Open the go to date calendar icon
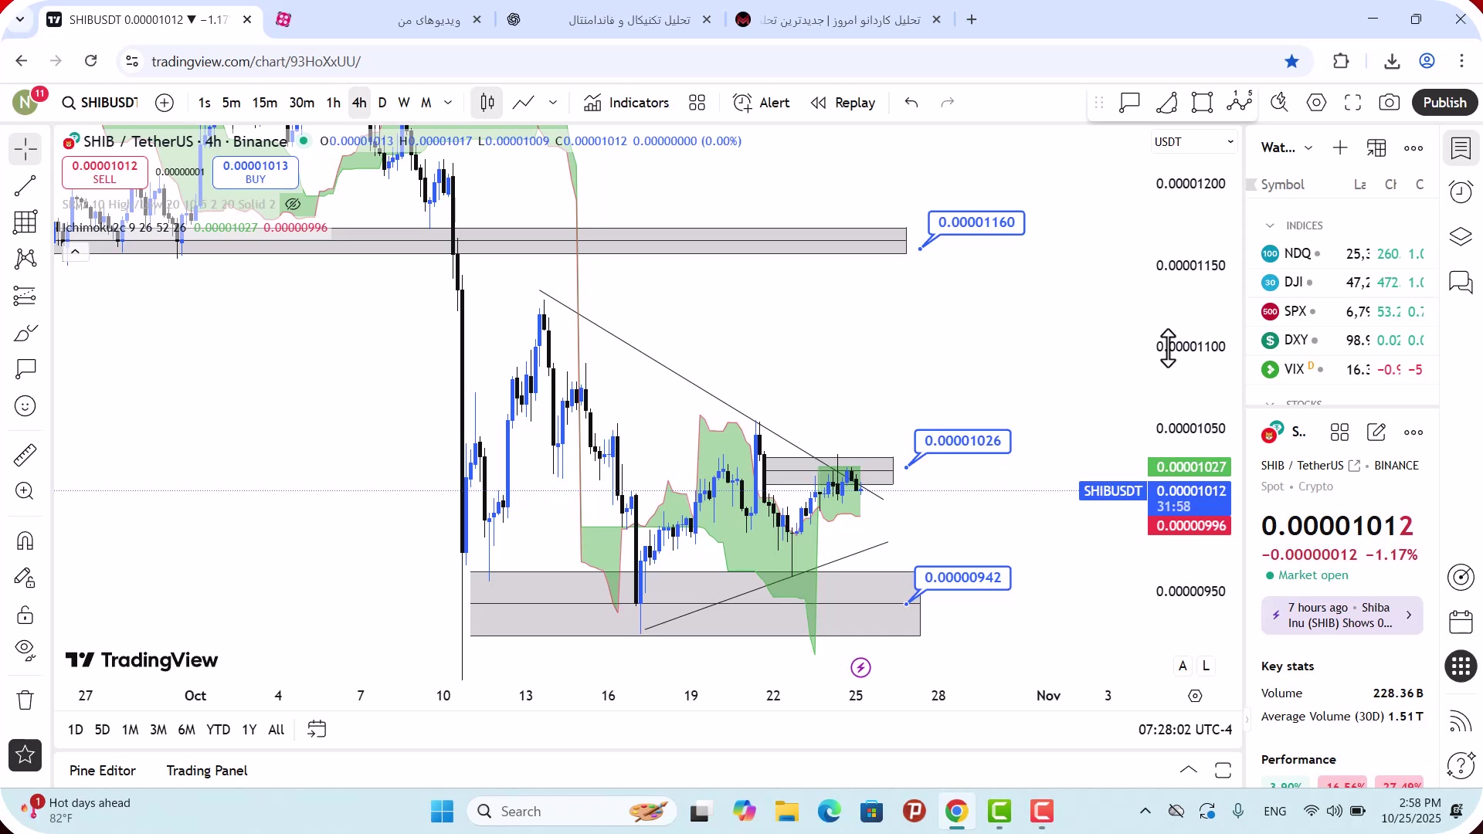The image size is (1483, 834). (x=317, y=729)
